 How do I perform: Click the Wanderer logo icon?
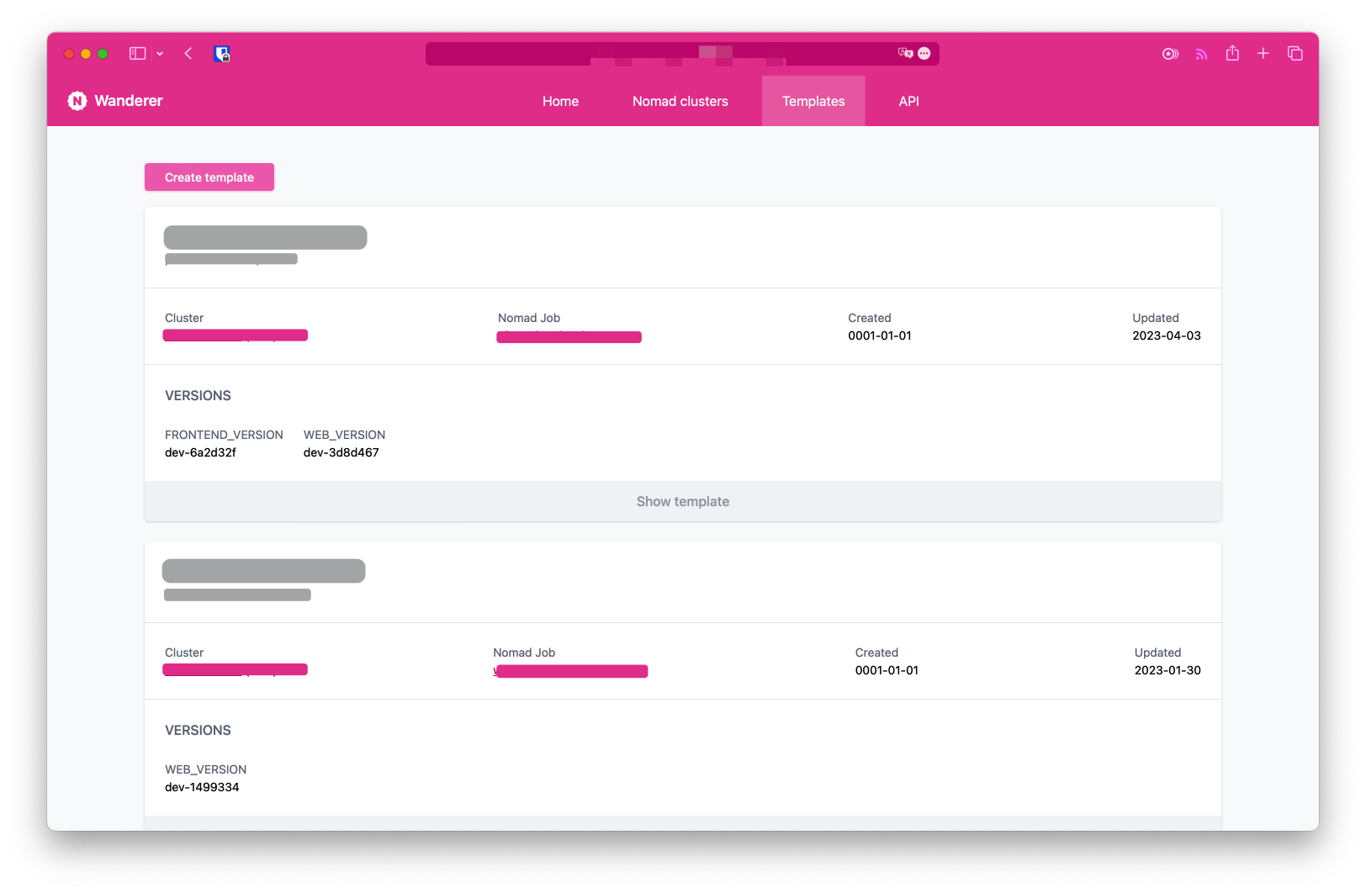click(x=77, y=101)
